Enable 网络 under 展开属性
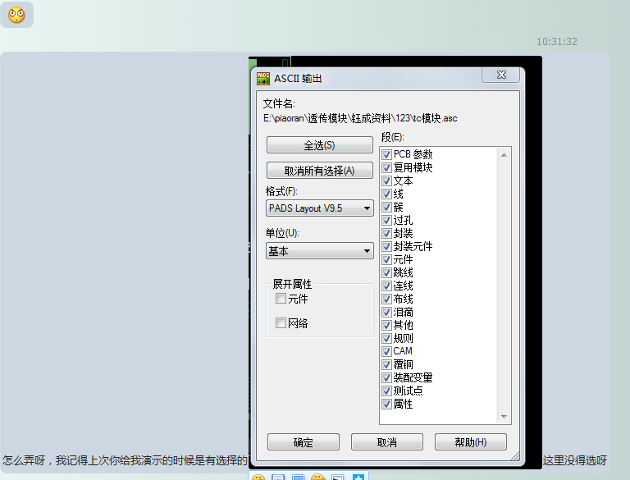This screenshot has width=630, height=480. coord(281,322)
